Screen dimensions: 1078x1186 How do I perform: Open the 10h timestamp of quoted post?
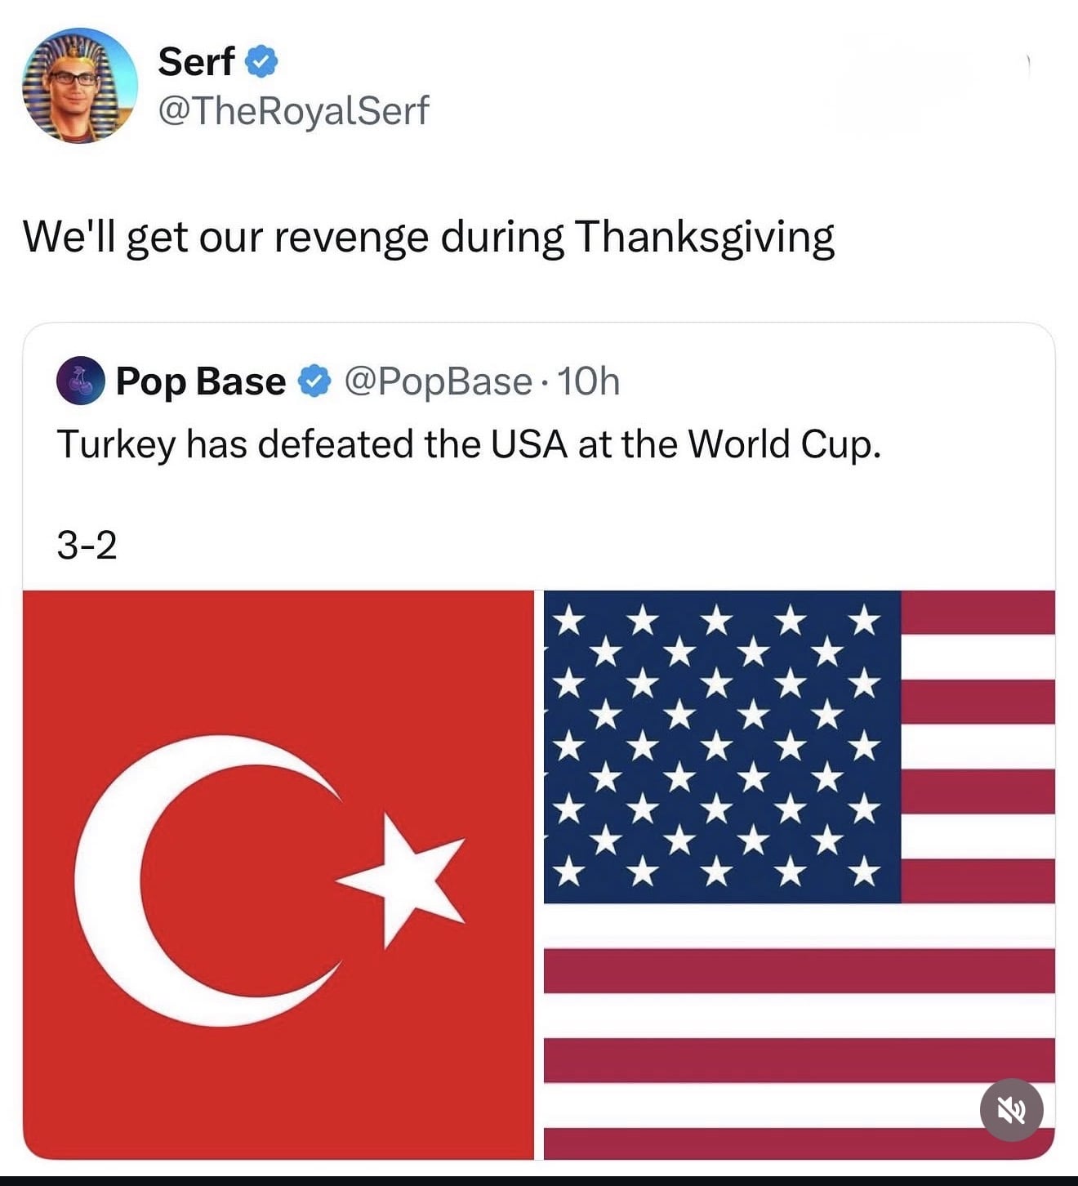coord(589,381)
